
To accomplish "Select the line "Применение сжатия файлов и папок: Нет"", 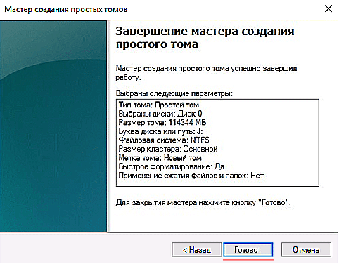I will [x=191, y=176].
